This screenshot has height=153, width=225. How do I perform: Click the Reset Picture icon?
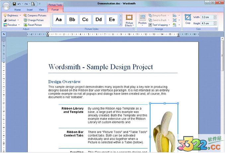tap(25, 25)
